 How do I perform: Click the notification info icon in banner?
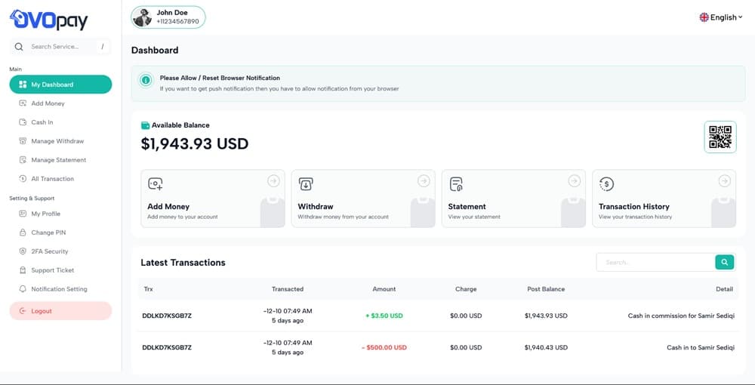(x=145, y=79)
